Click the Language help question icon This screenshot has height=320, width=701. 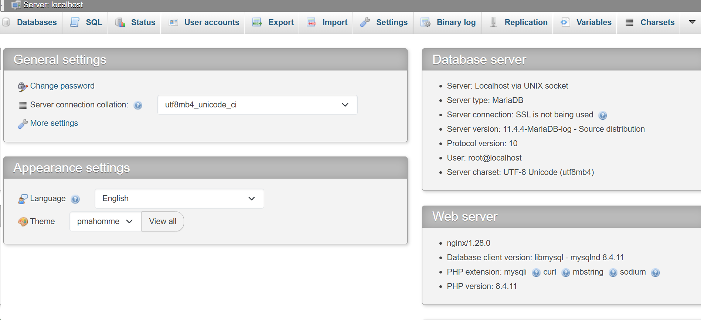[75, 199]
